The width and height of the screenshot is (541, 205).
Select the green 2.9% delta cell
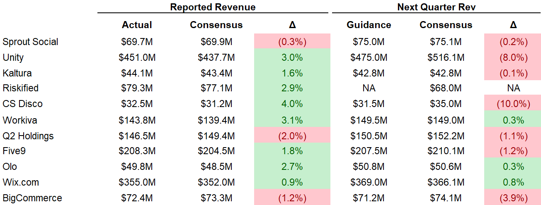click(292, 88)
